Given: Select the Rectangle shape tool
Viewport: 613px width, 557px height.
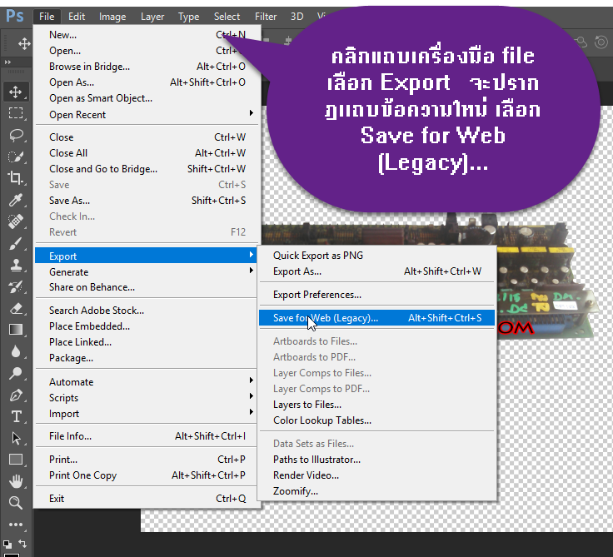Looking at the screenshot, I should [x=16, y=460].
